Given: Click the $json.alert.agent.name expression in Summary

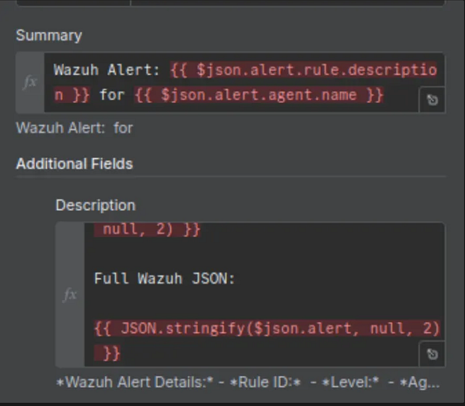Looking at the screenshot, I should [x=259, y=95].
